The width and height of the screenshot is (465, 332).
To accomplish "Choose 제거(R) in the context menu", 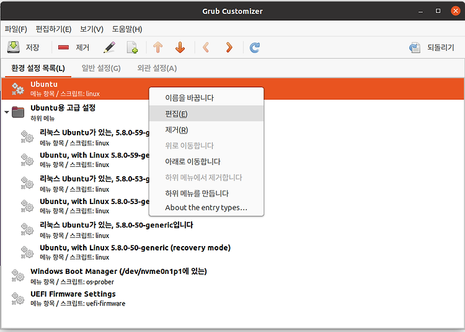I will [x=206, y=129].
